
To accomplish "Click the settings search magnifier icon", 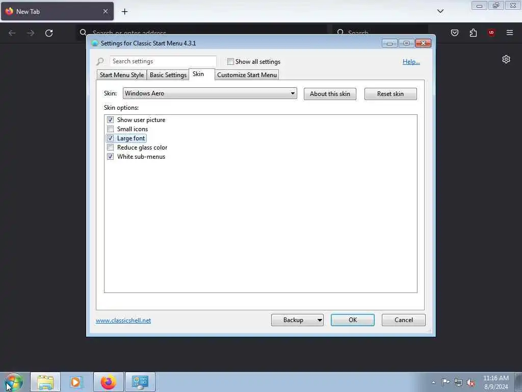I will coord(100,61).
